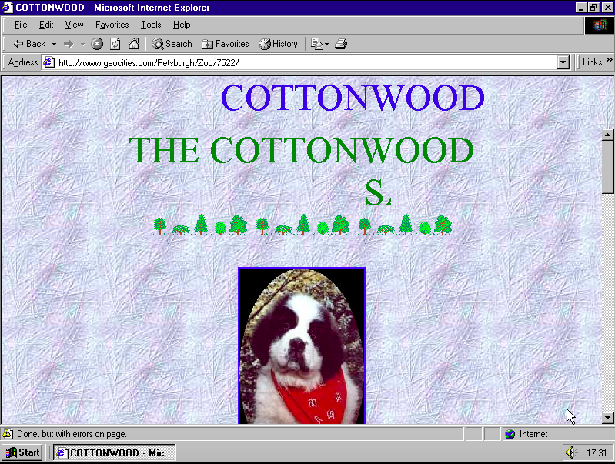The height and width of the screenshot is (464, 615).
Task: Click 'Done, but with errors on page.' status text
Action: tap(72, 434)
